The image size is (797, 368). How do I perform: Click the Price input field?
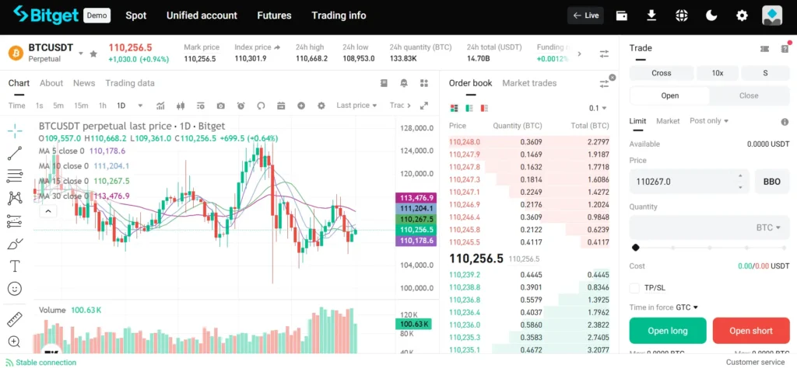click(x=690, y=182)
